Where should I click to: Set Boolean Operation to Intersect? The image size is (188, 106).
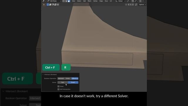click(x=61, y=79)
